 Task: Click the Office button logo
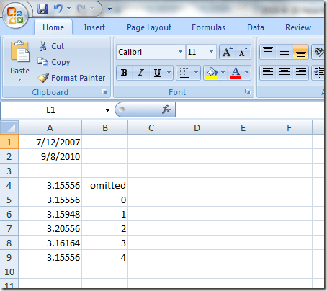point(15,16)
